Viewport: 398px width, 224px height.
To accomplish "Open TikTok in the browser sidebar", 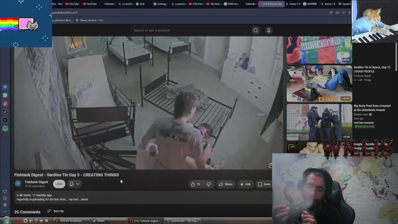I will click(x=5, y=112).
